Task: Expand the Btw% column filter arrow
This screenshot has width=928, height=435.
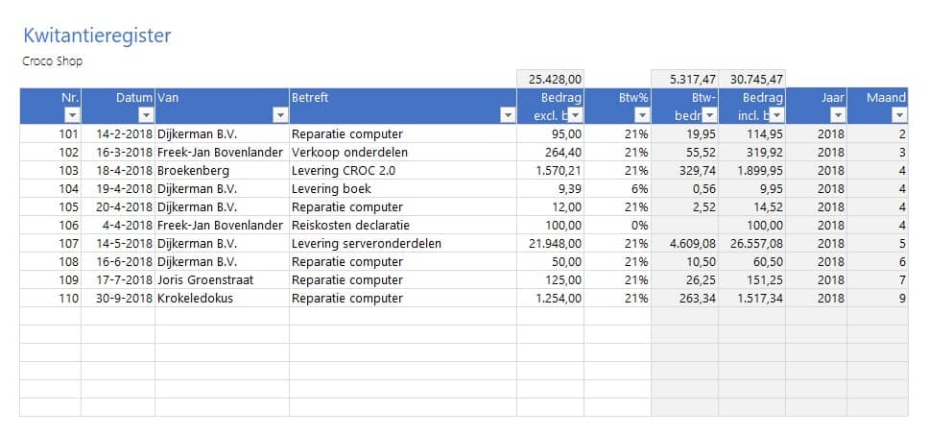Action: click(x=641, y=115)
